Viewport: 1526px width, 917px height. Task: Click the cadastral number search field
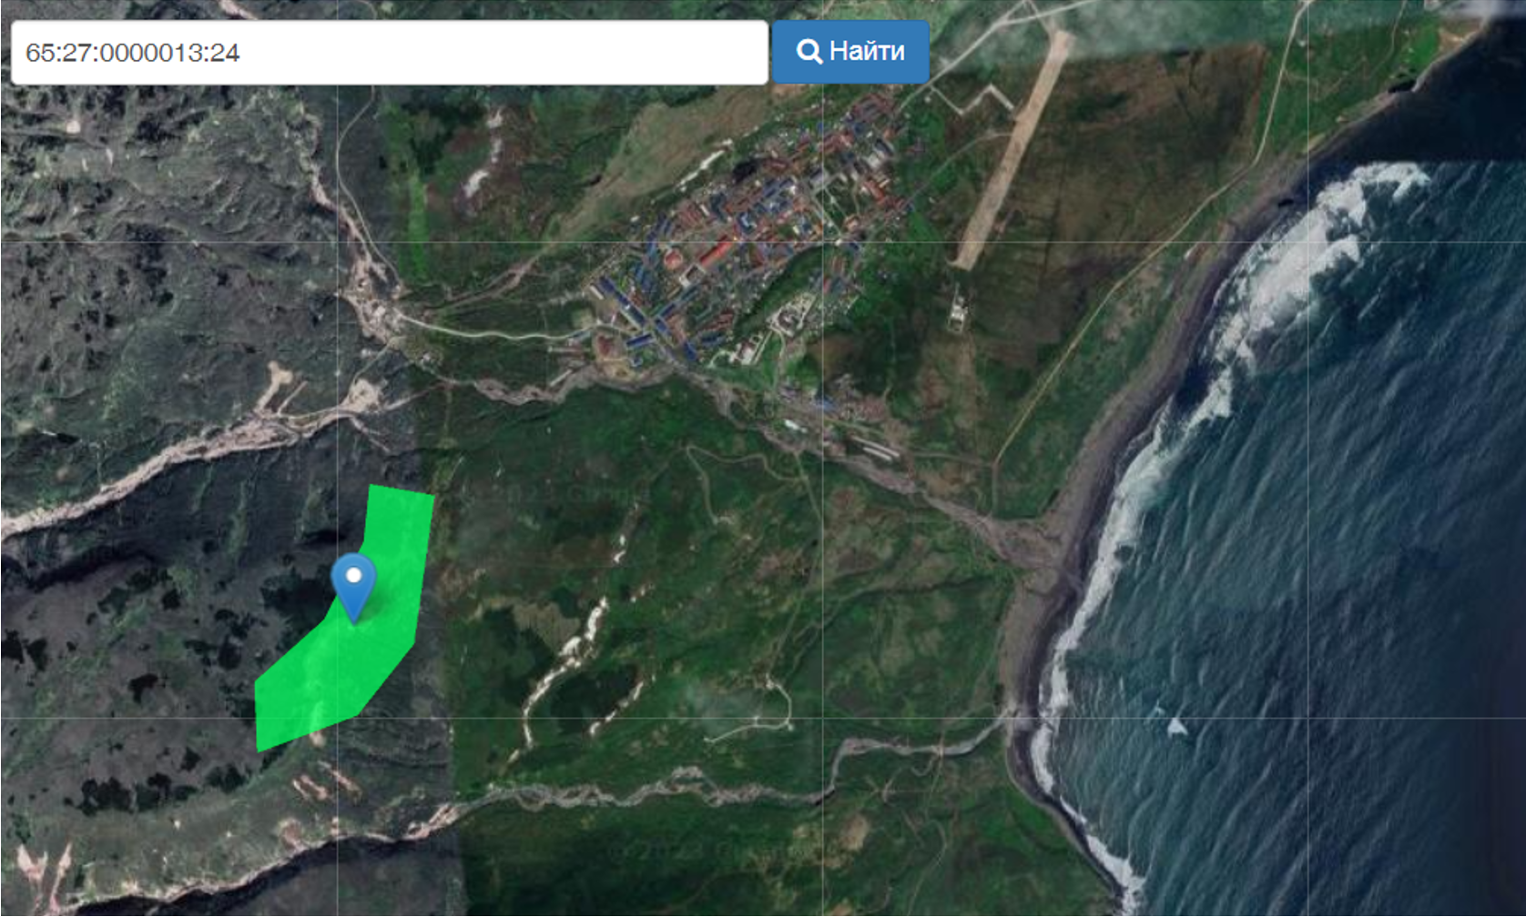(390, 53)
